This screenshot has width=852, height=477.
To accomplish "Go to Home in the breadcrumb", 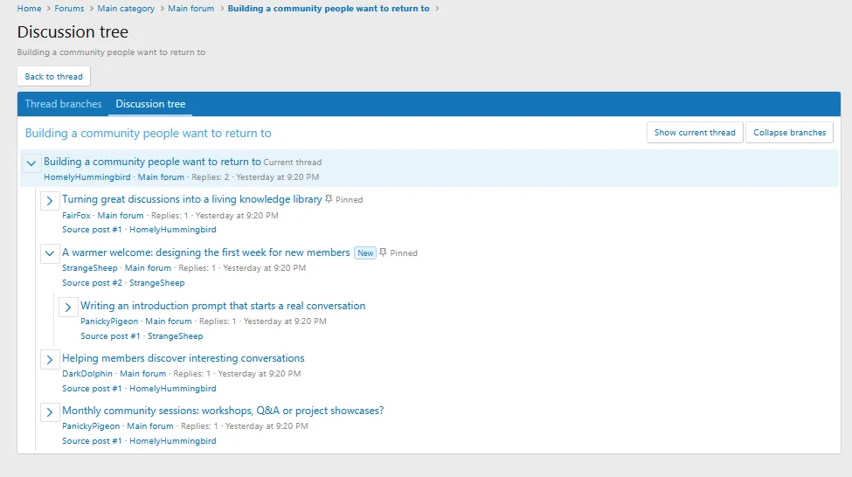I will 30,9.
